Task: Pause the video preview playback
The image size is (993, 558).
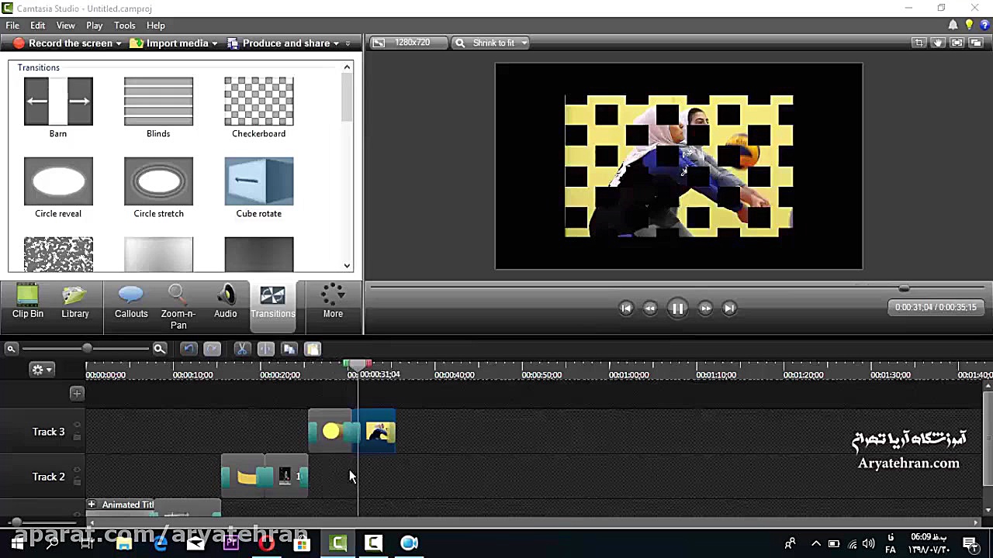Action: coord(677,308)
